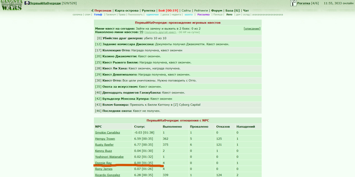Open Рулетка menu item
355x177 pixels.
148,11
